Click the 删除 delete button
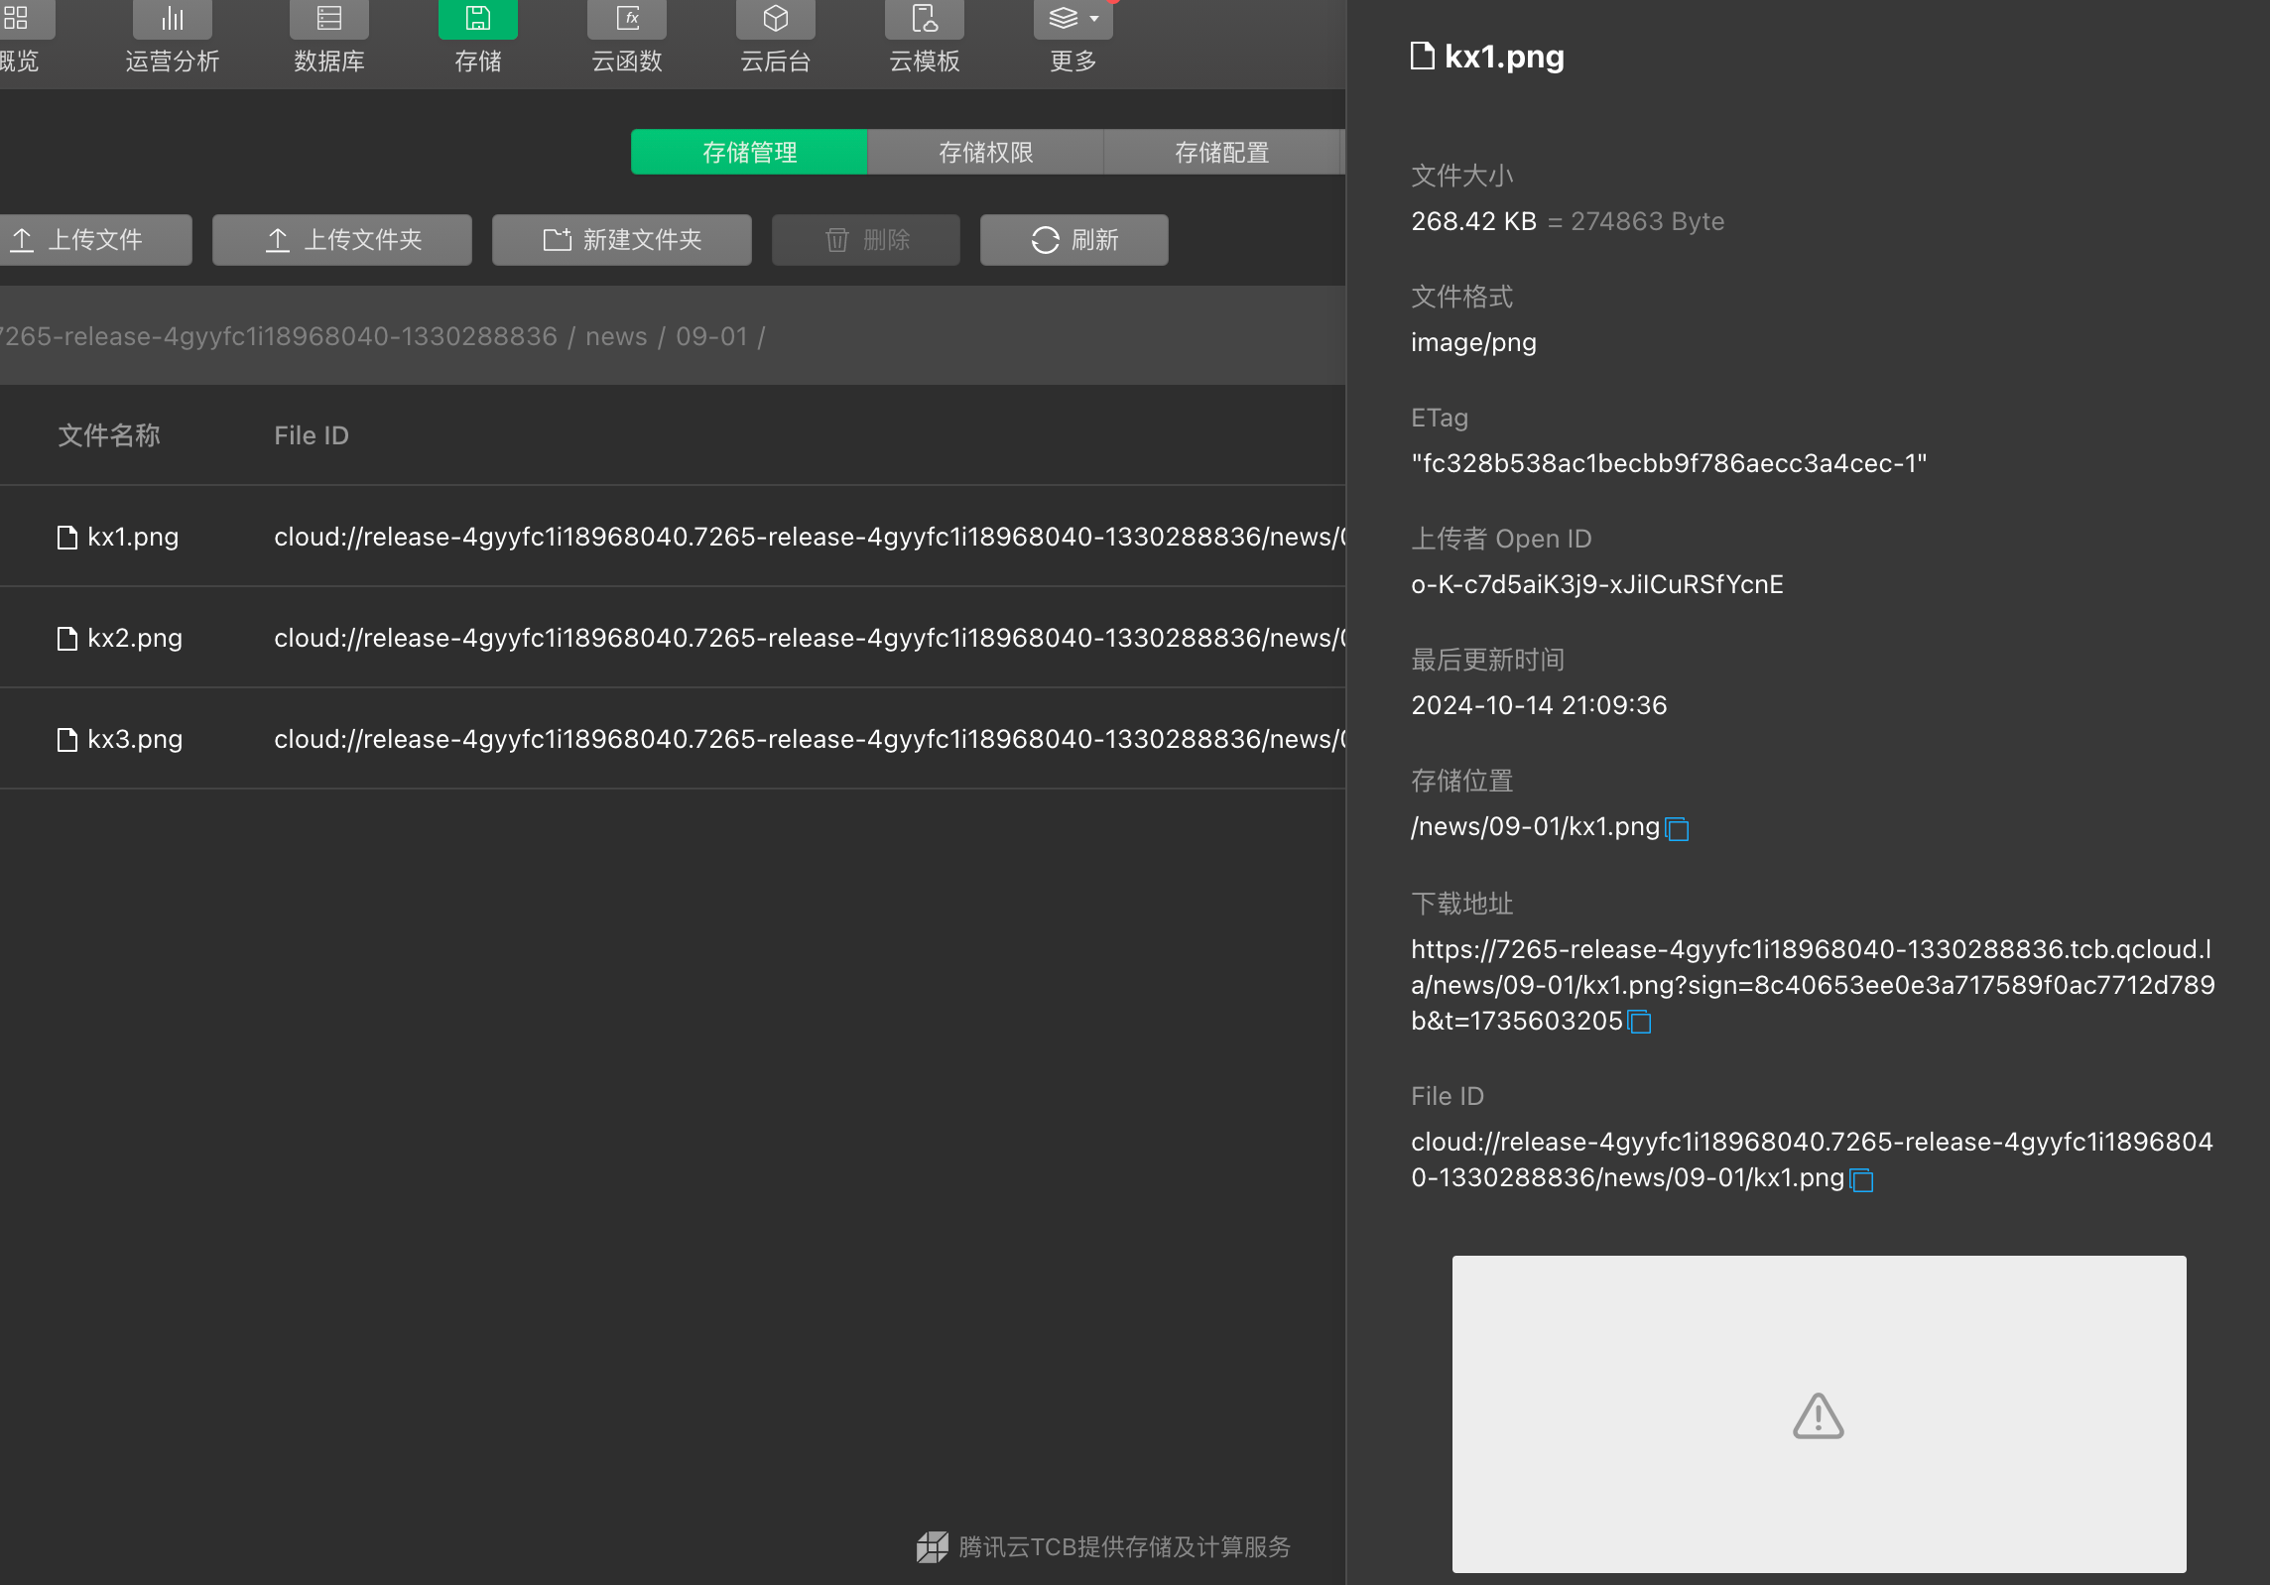2270x1585 pixels. click(866, 240)
